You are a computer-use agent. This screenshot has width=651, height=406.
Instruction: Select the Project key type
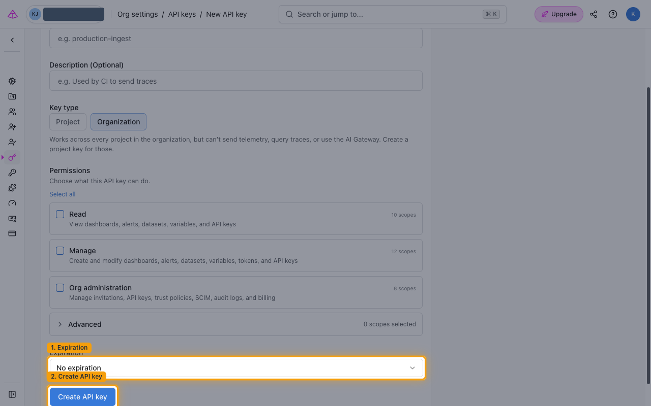coord(68,122)
